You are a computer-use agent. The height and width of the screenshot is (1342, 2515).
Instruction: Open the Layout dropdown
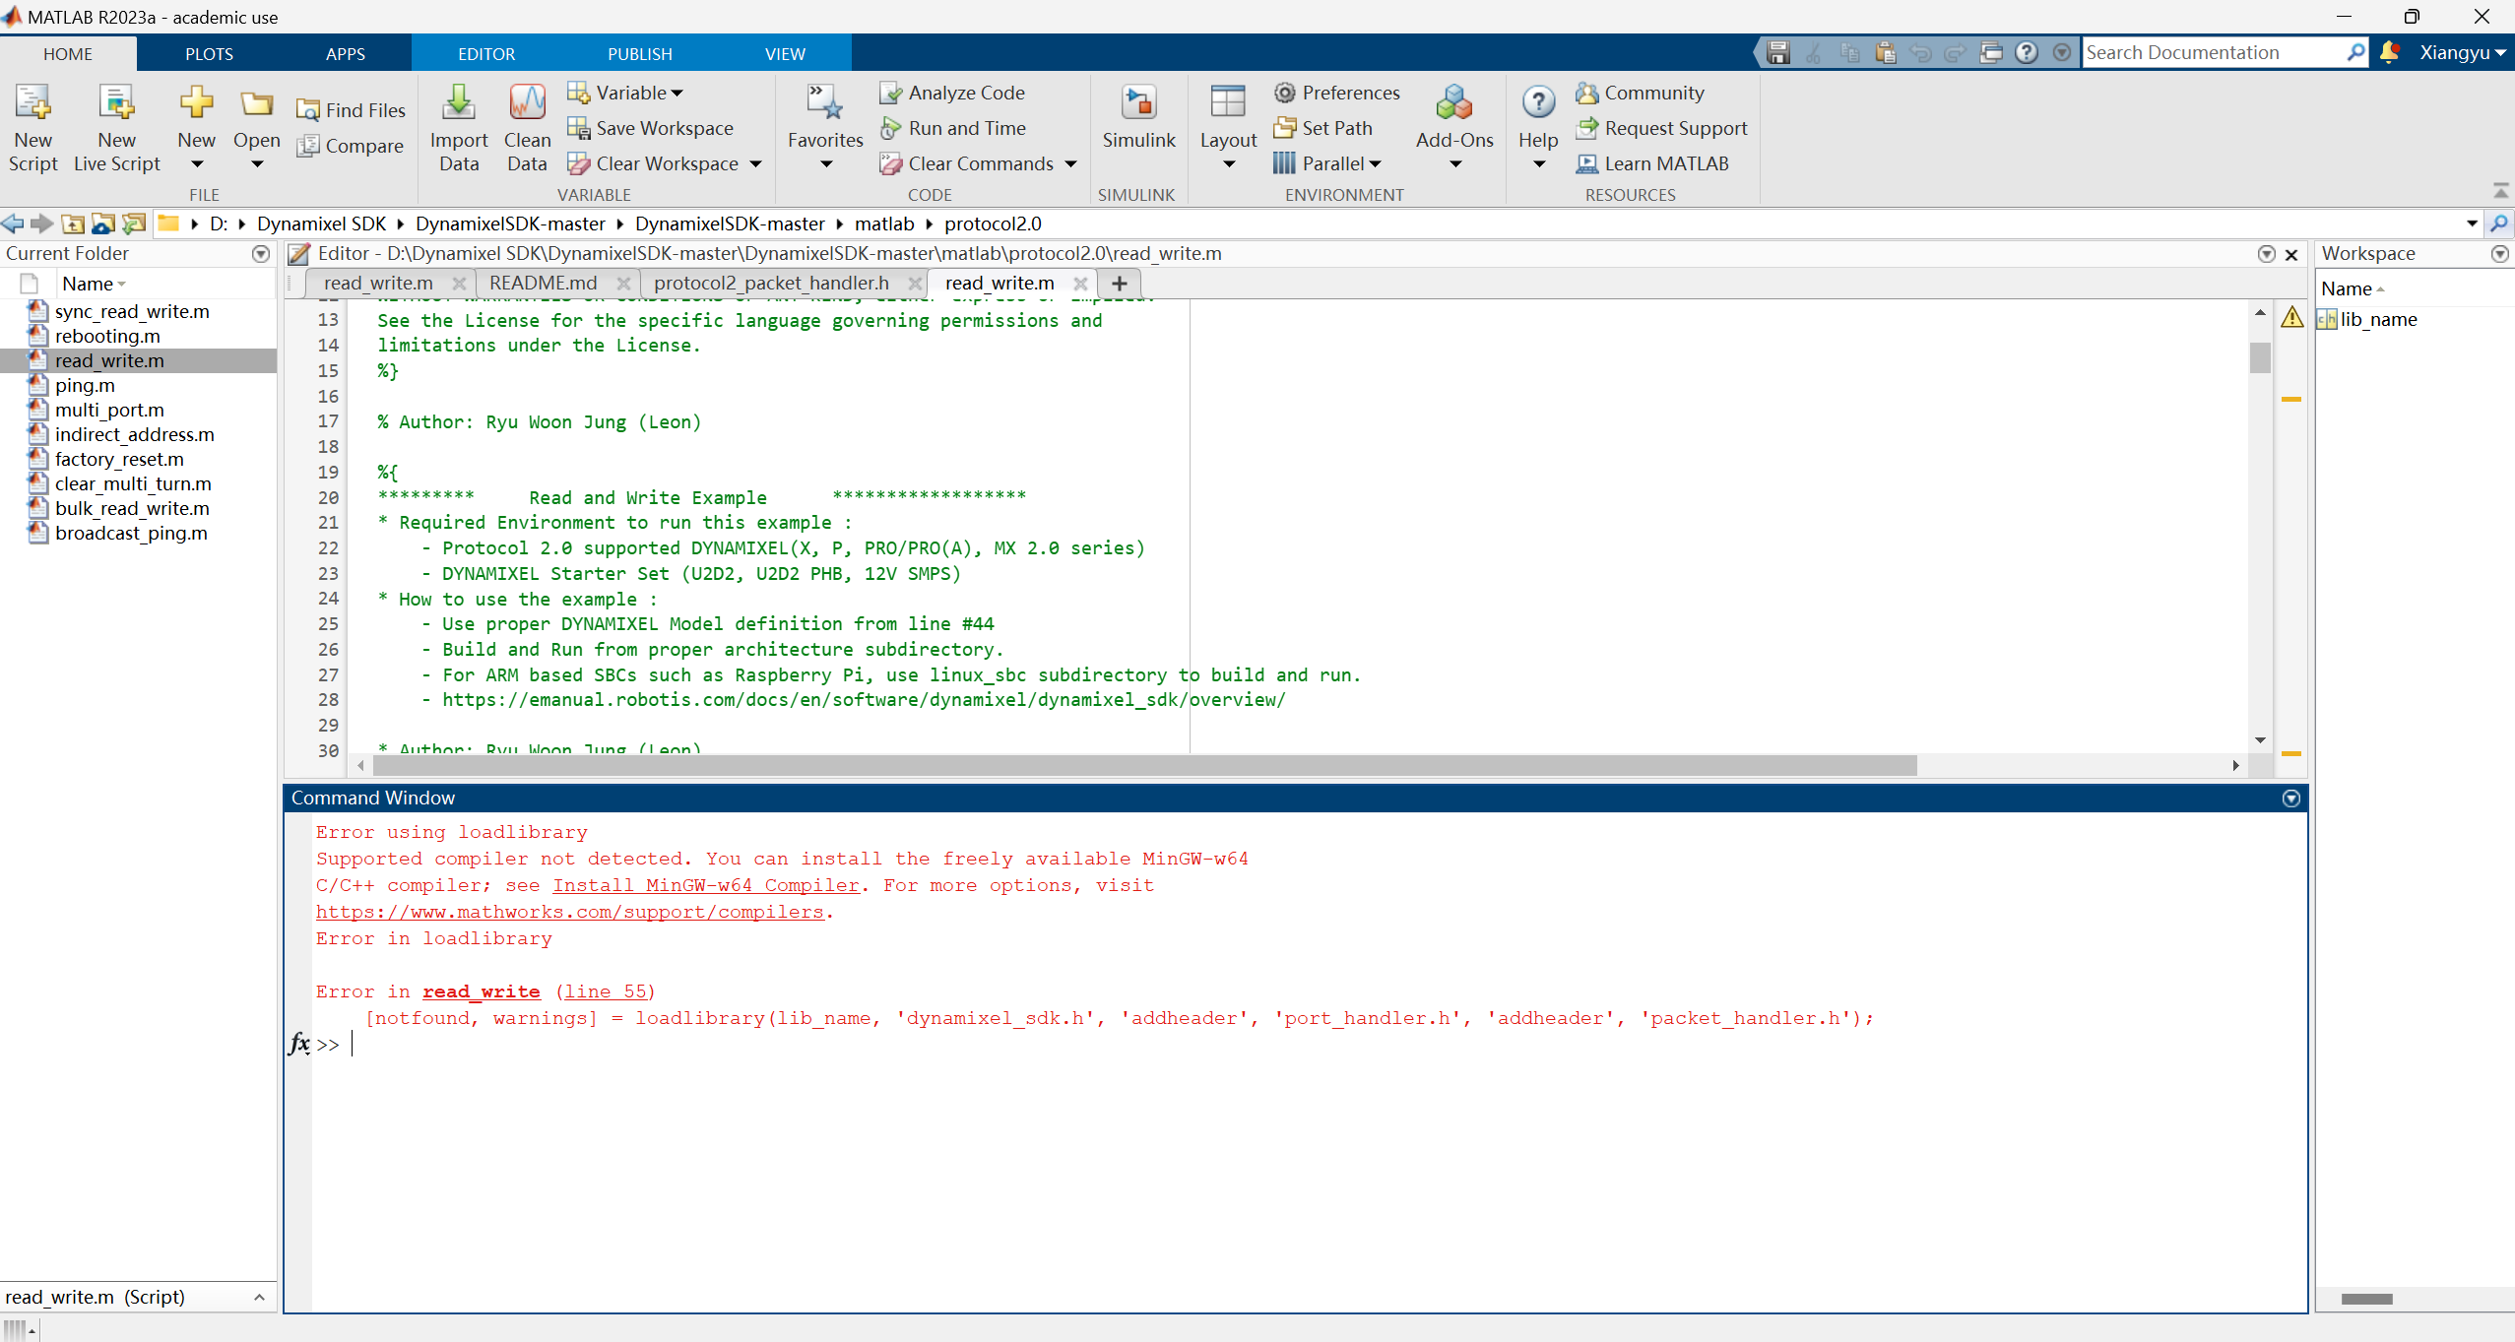pyautogui.click(x=1228, y=128)
